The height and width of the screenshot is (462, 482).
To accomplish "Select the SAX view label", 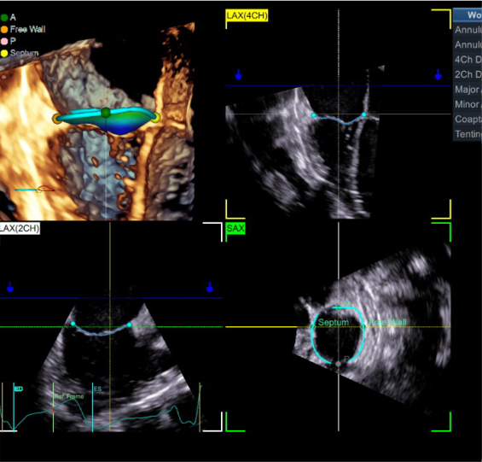I will click(235, 228).
